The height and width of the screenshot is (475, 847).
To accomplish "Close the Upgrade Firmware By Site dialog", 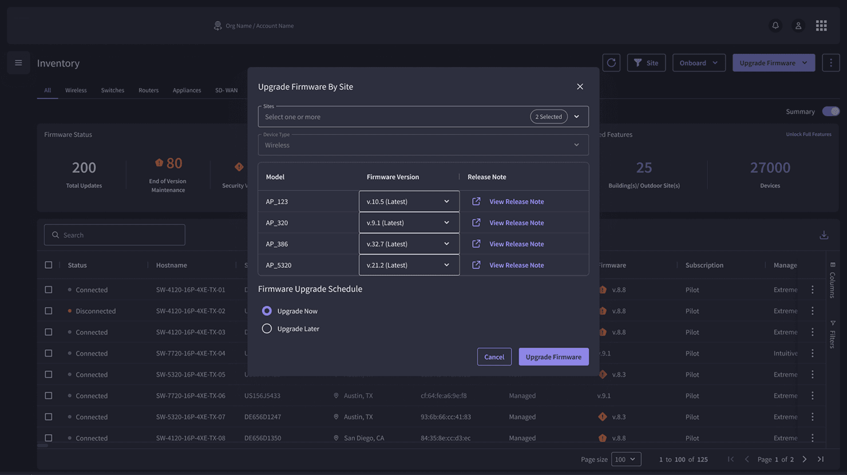I will point(580,86).
